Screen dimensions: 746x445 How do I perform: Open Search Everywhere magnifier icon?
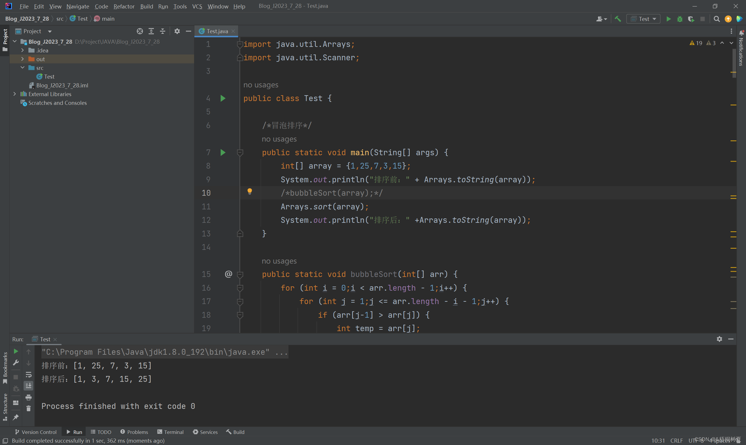(x=717, y=19)
